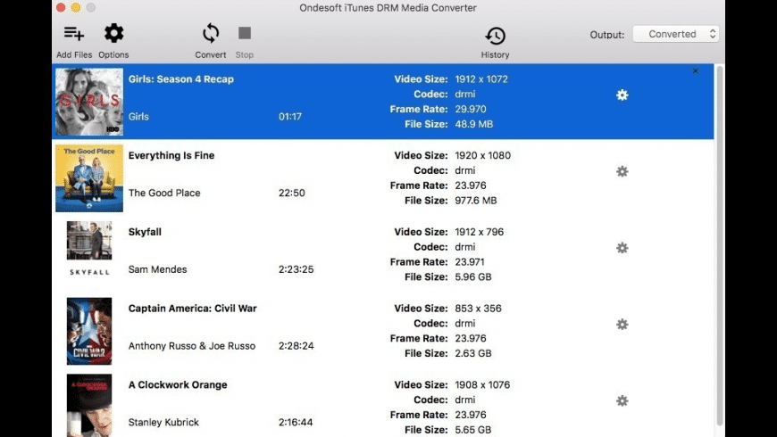This screenshot has height=437, width=777.
Task: Click the video size "1912 x 796"
Action: [x=480, y=232]
